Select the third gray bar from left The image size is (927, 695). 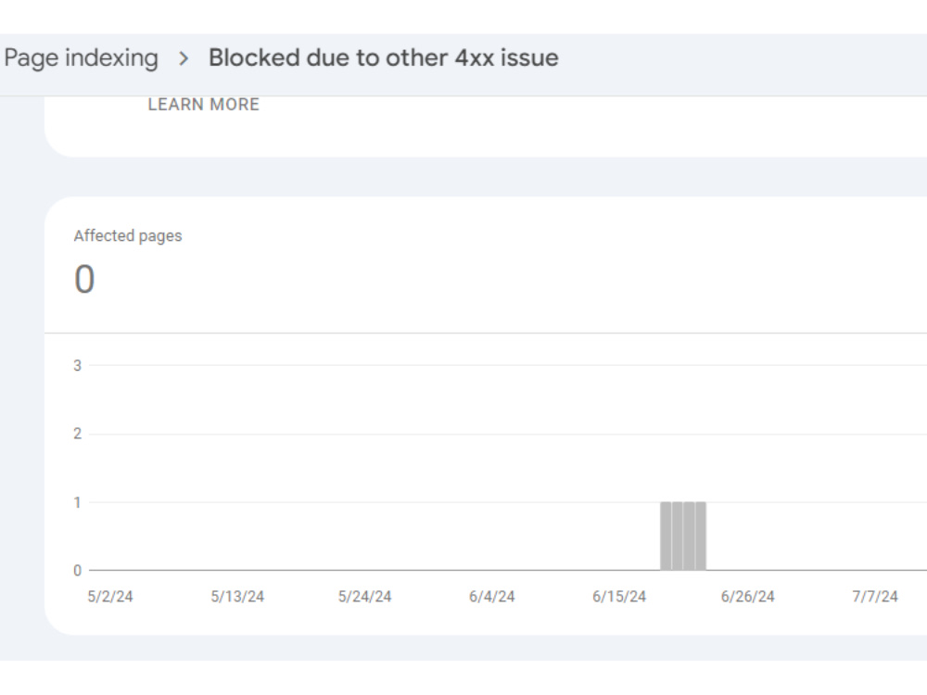689,536
